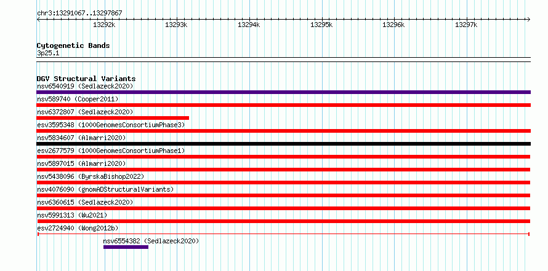Select the short purple nsv6554382 bar

coord(126,247)
